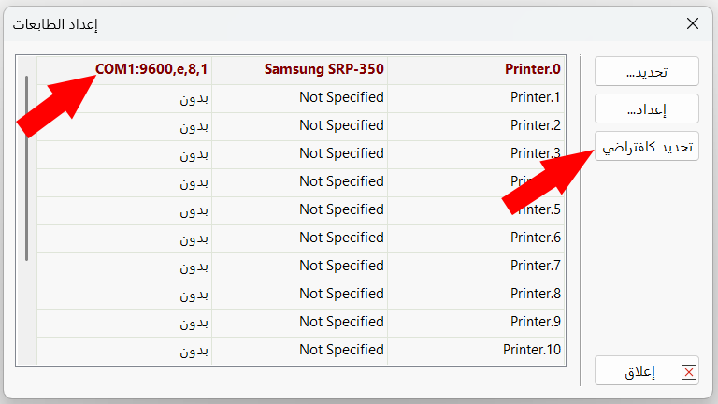Viewport: 718px width, 404px height.
Task: Select the COM1:9600,e,8,1 port cell
Action: pyautogui.click(x=151, y=69)
